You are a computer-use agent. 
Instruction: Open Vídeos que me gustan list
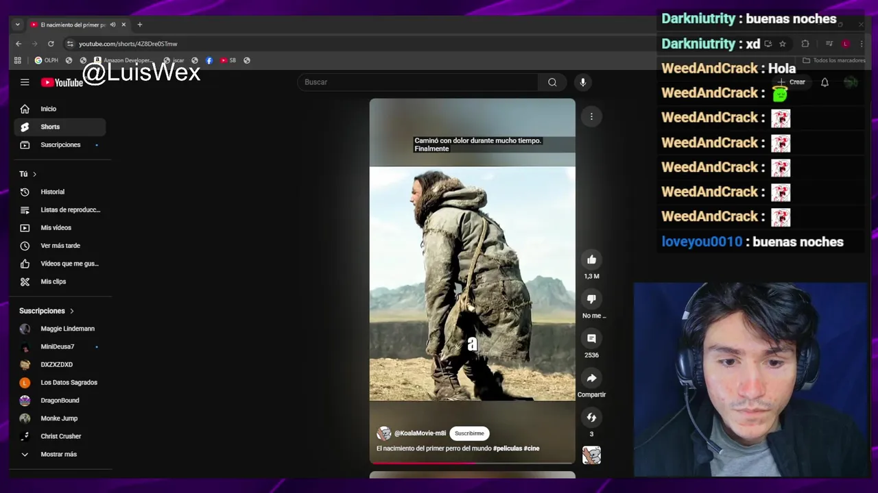60,264
